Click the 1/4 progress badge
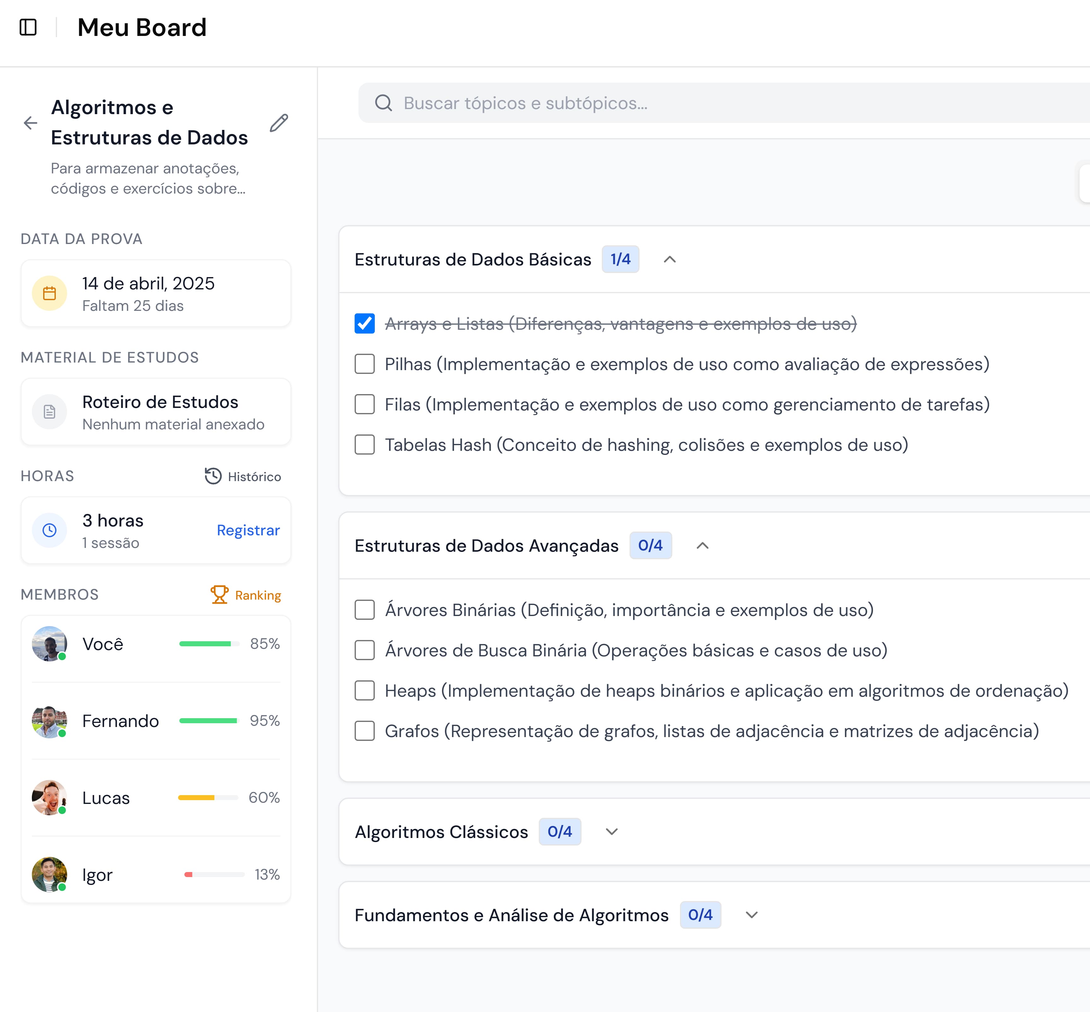This screenshot has height=1012, width=1090. click(620, 259)
